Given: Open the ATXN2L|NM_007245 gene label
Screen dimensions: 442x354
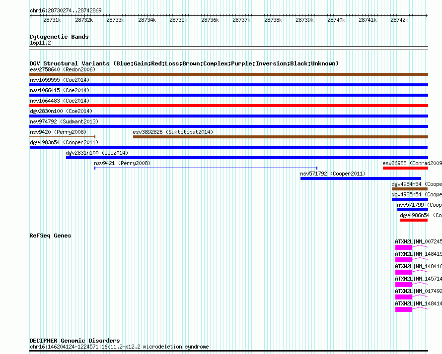Looking at the screenshot, I should [x=418, y=241].
